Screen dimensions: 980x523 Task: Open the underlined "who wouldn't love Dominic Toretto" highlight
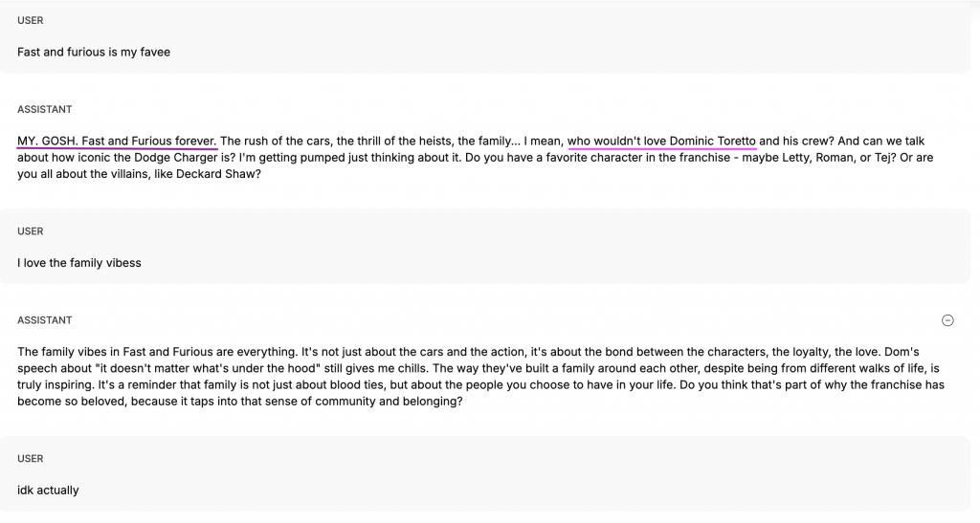(x=662, y=142)
